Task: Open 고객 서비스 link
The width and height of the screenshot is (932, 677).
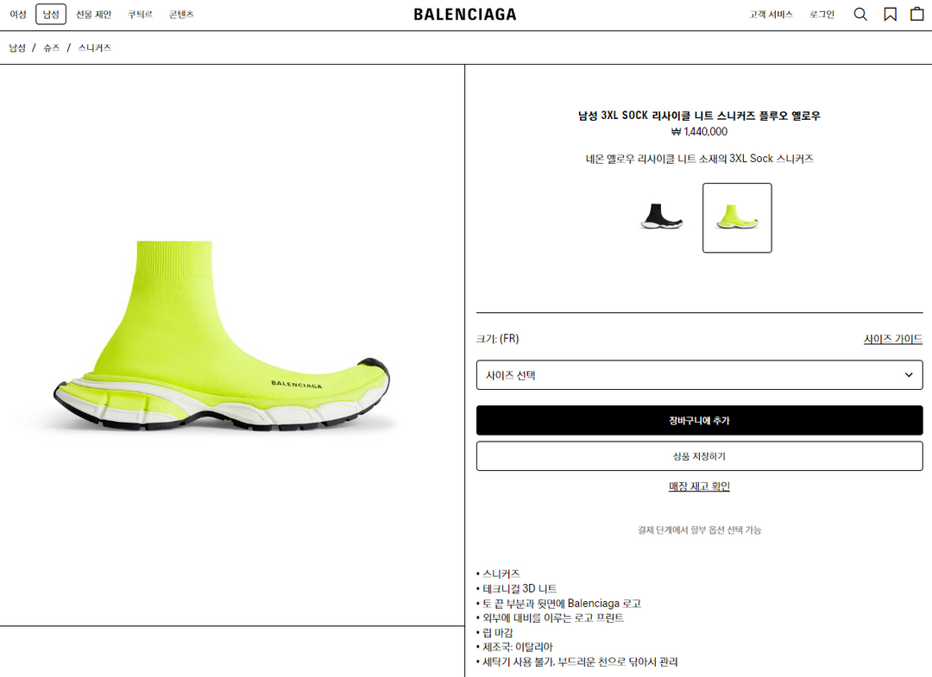Action: (x=771, y=15)
